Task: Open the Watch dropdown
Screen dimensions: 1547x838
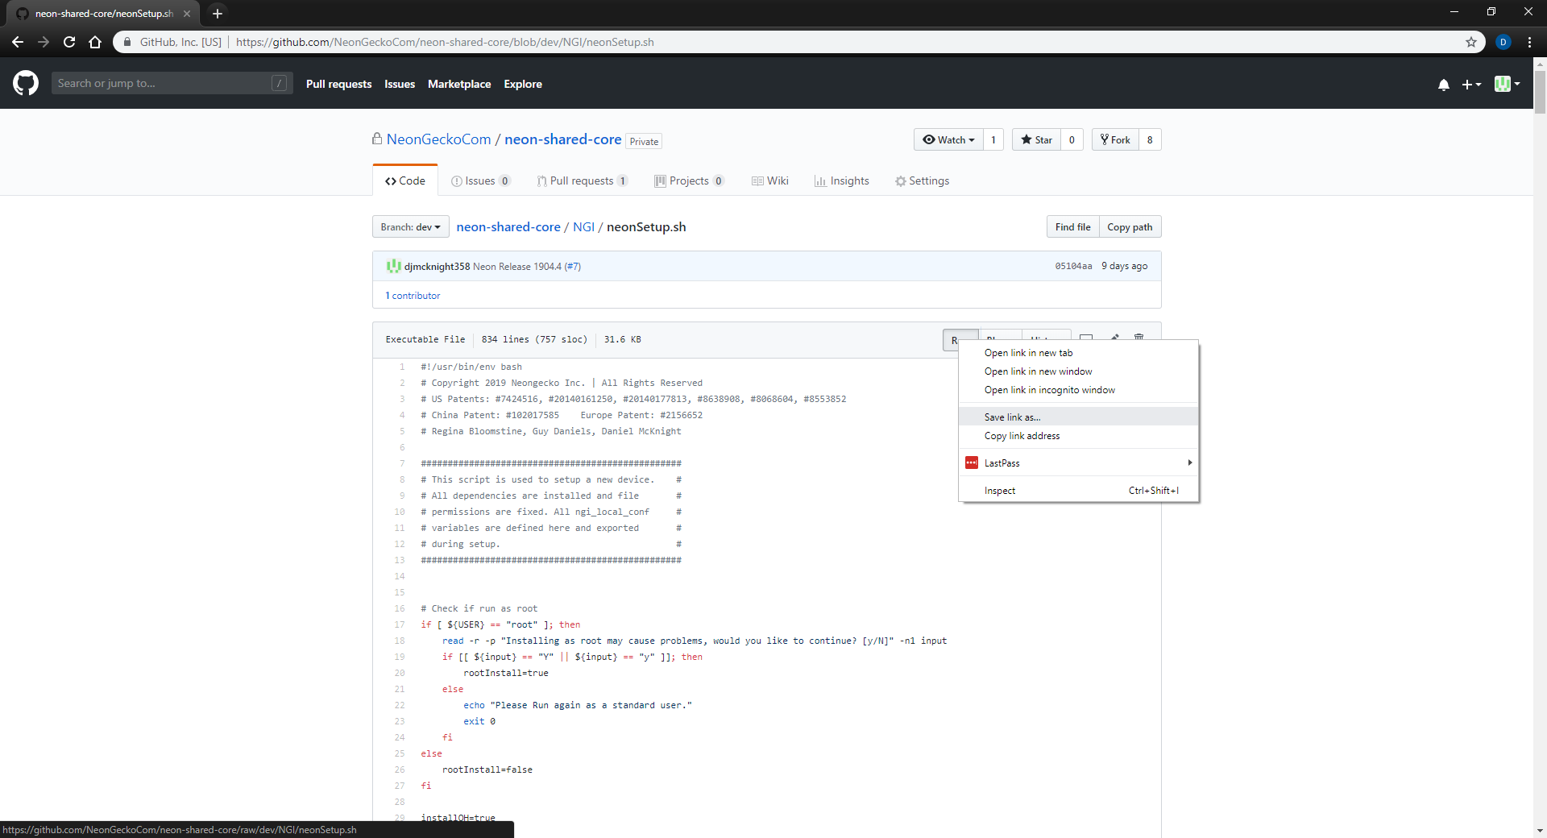Action: point(948,139)
